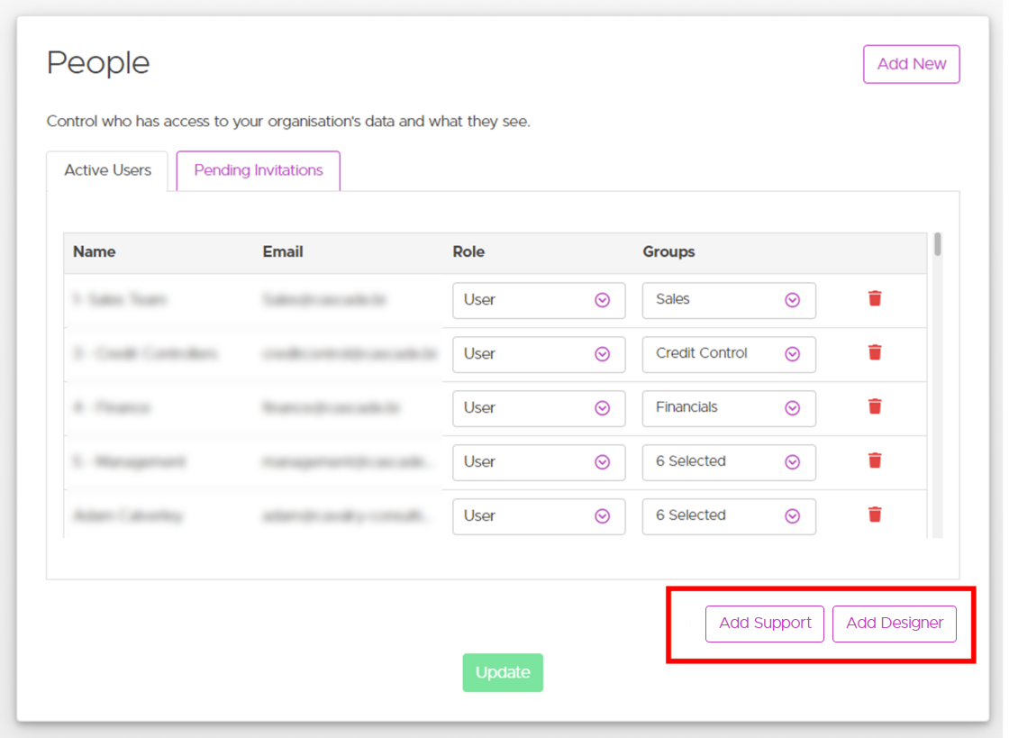This screenshot has width=1009, height=738.
Task: Open the Role dropdown in the Financials row
Action: pos(539,408)
